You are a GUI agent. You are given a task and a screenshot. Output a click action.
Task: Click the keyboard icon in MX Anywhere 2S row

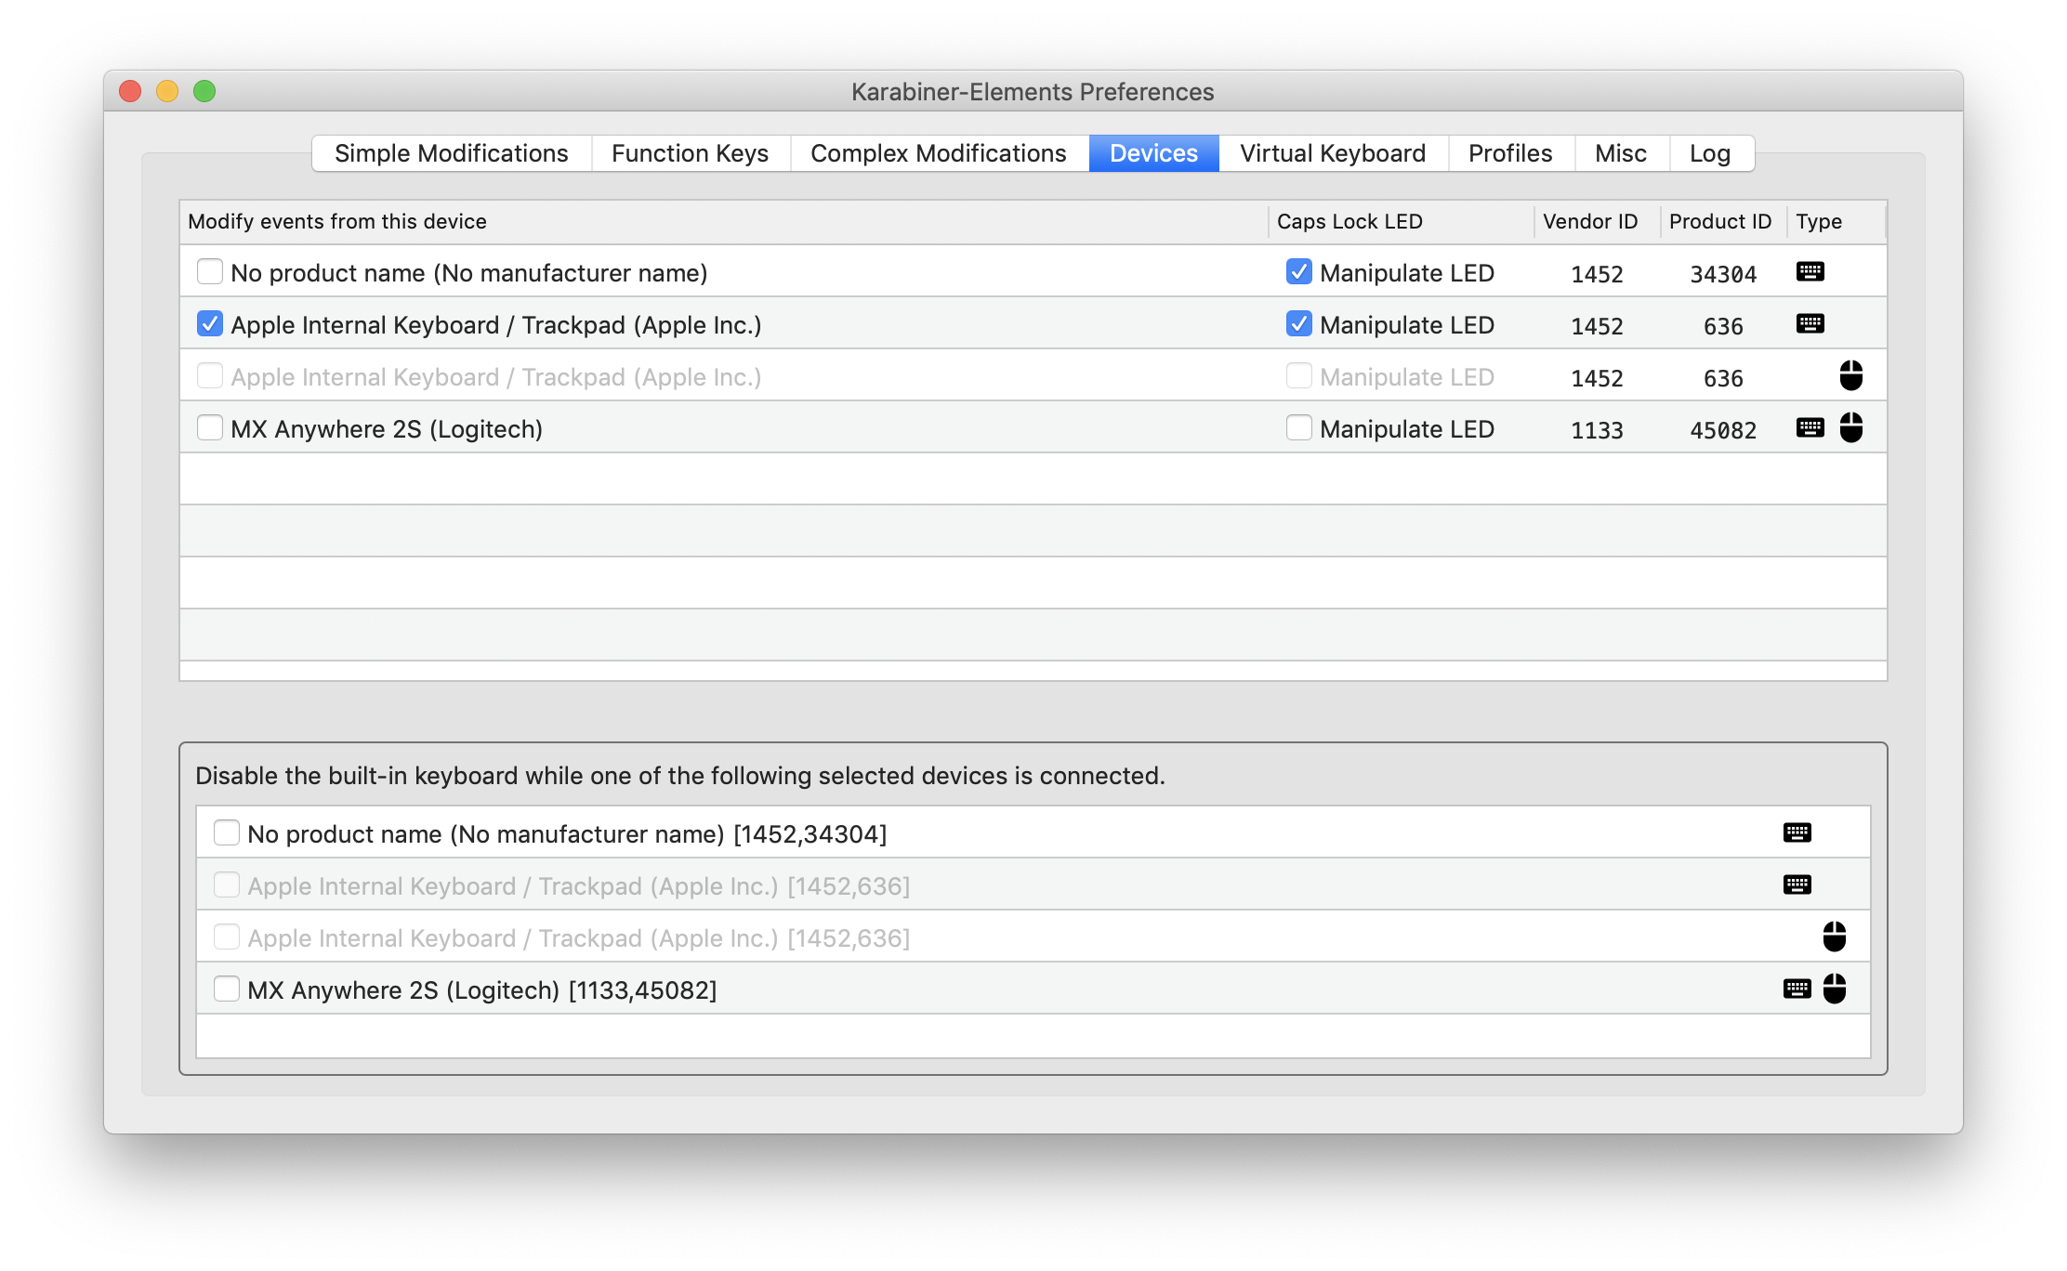1810,428
